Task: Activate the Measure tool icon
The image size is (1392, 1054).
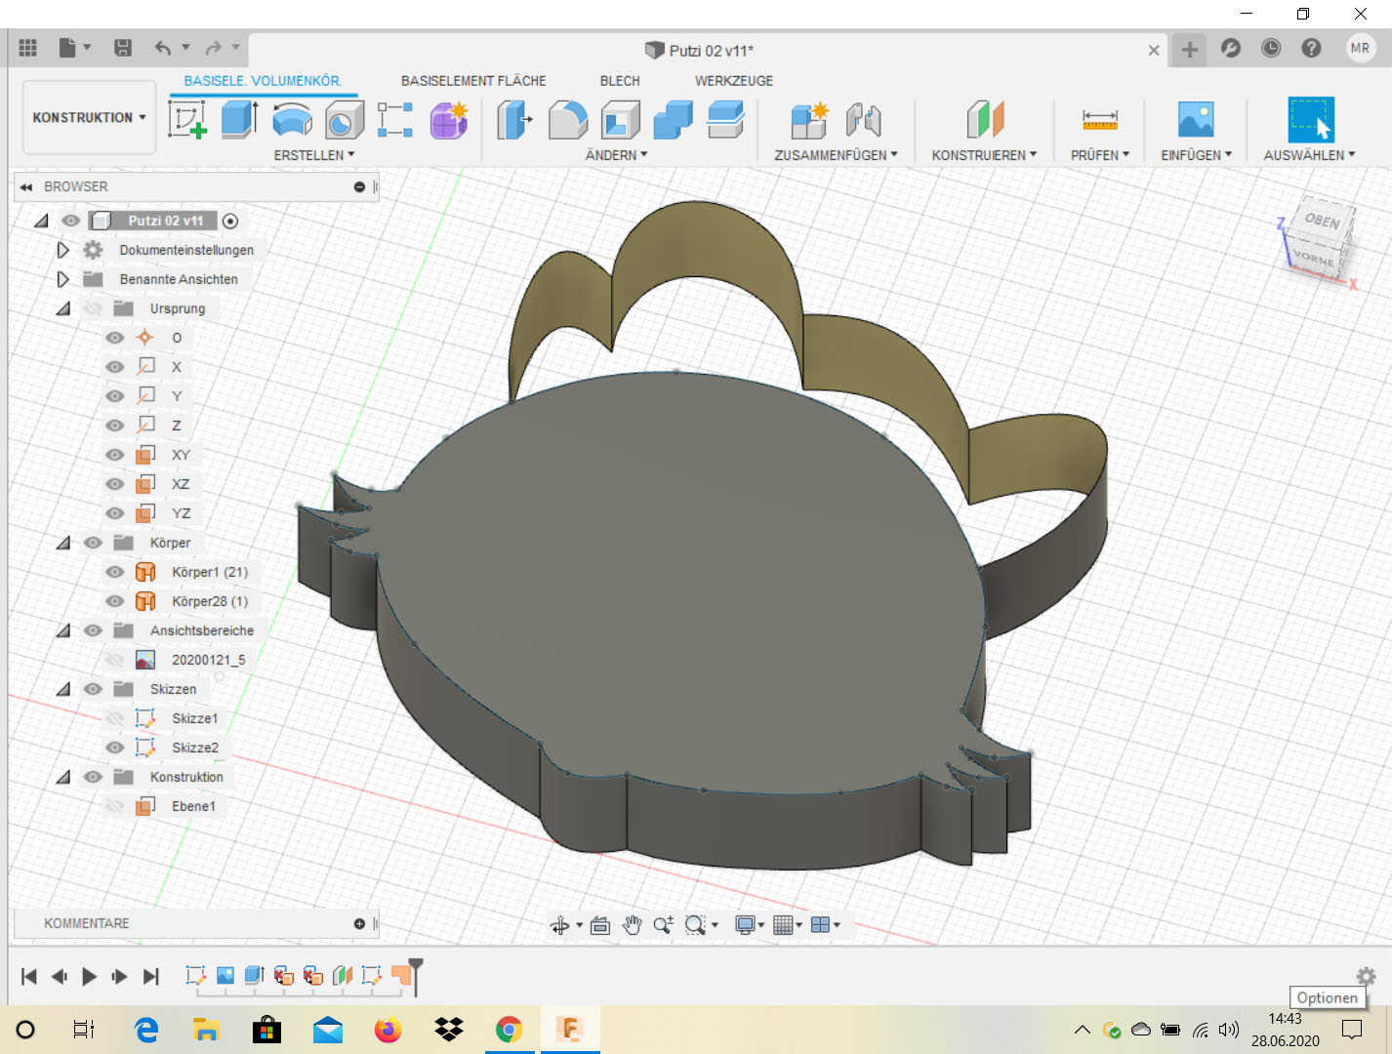Action: click(1100, 120)
